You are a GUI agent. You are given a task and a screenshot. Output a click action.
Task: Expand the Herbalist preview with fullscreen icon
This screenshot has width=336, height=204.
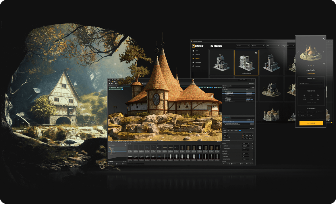324,64
